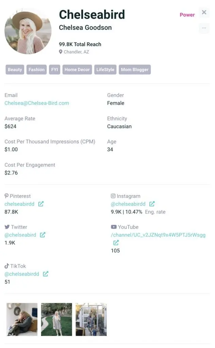This screenshot has height=348, width=215.
Task: Click the Chelsea@Chelsea-Bird.com email link
Action: pos(37,103)
